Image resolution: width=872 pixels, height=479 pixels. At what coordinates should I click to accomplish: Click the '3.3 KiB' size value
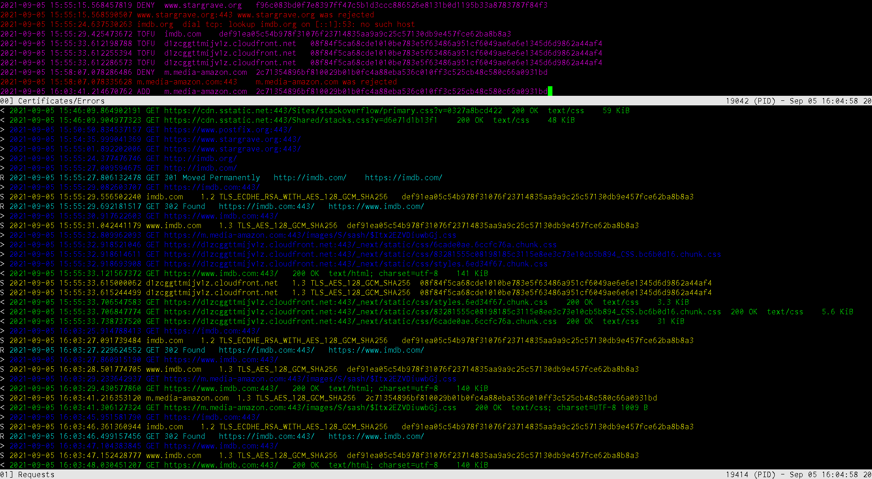pos(673,302)
